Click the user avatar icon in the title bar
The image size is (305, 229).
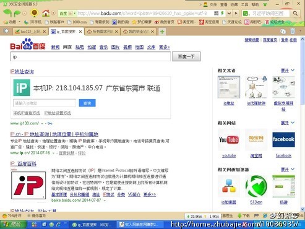click(205, 4)
